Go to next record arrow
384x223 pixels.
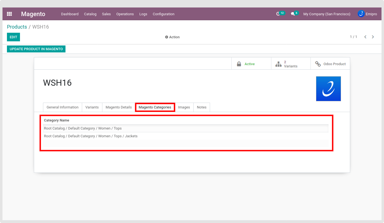point(373,37)
